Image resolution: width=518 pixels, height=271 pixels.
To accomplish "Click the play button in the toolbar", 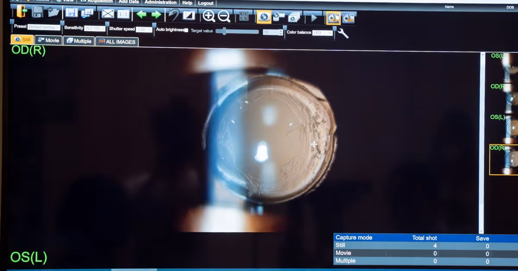I will [x=314, y=18].
